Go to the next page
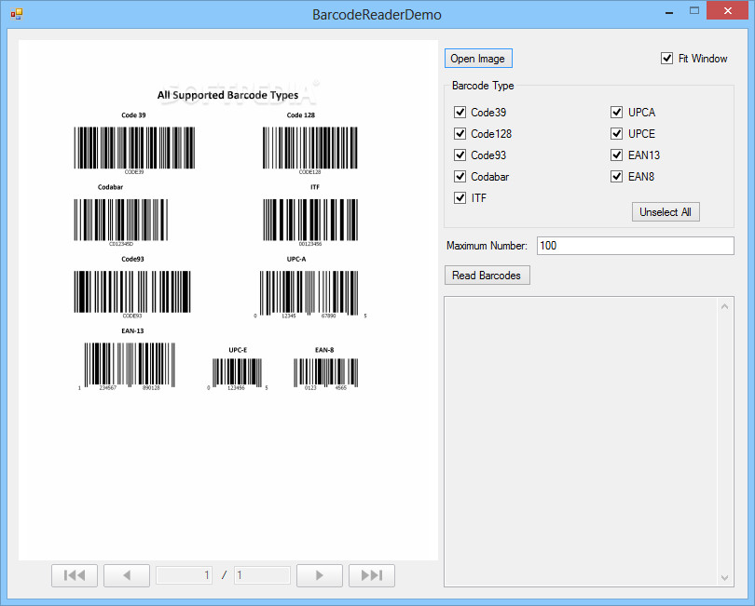 [319, 575]
